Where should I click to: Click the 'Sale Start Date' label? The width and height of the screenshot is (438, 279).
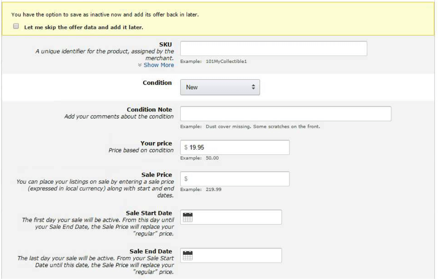pos(149,213)
